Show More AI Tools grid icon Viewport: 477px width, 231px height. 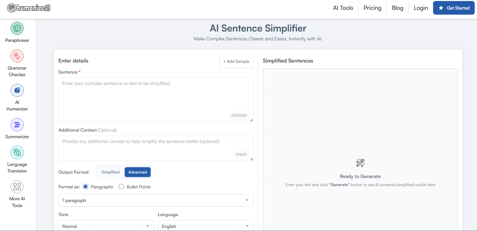click(x=17, y=187)
